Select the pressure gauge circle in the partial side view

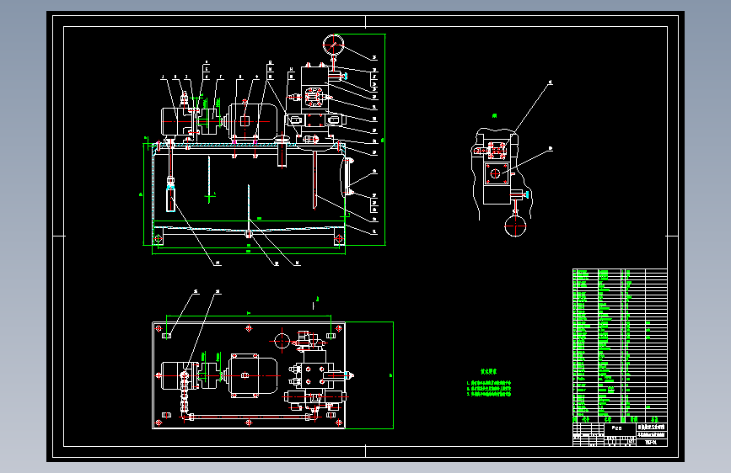click(x=515, y=226)
